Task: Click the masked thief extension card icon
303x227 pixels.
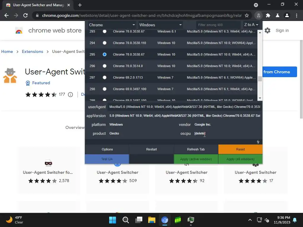Action: [x=48, y=163]
